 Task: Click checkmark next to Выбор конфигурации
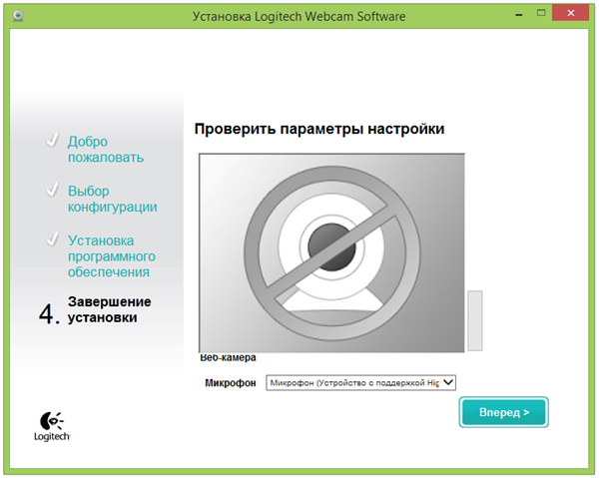pyautogui.click(x=52, y=190)
